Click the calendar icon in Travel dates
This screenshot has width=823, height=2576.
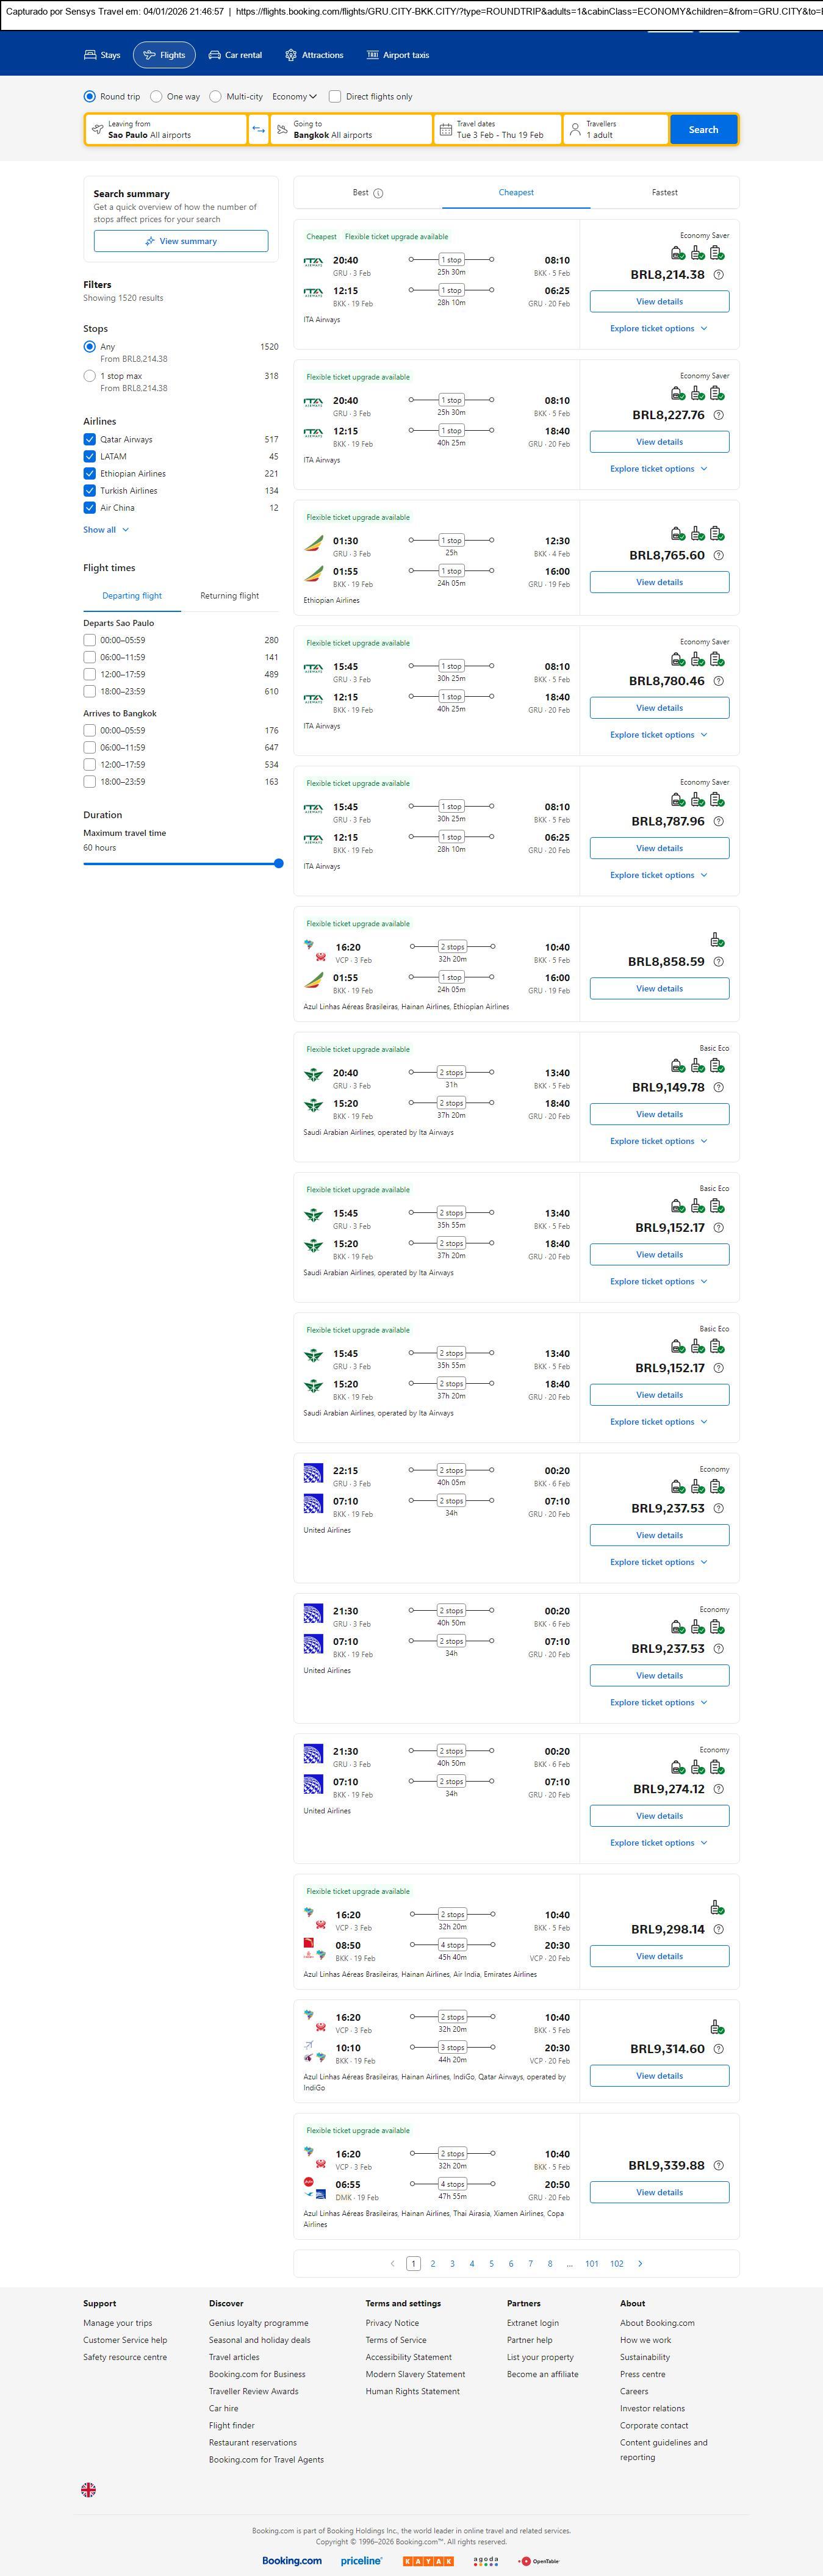click(x=446, y=129)
